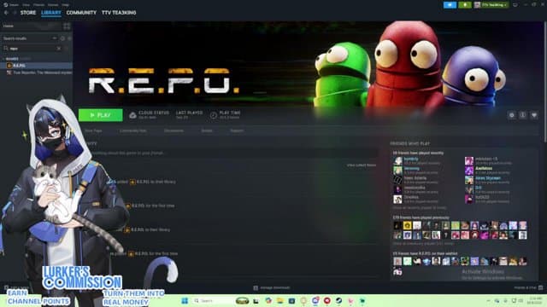Open Friends & Chat at bottom right
Screen dimensions: 547x307
(x=528, y=288)
